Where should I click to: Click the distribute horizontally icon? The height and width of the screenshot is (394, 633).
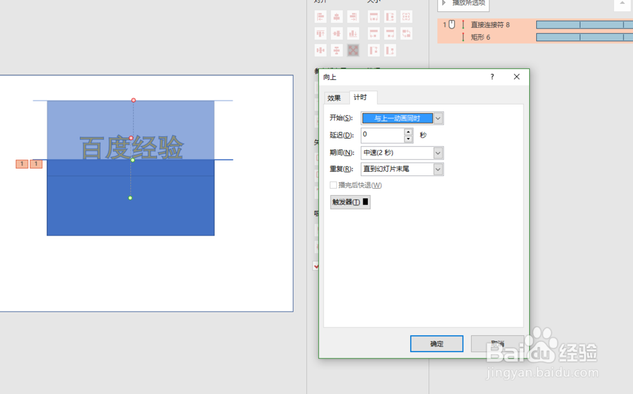coord(320,50)
